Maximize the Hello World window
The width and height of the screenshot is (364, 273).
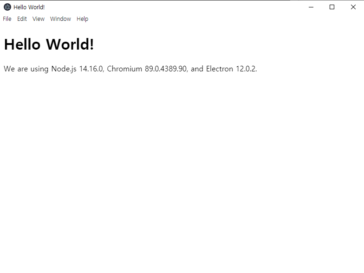pos(332,7)
